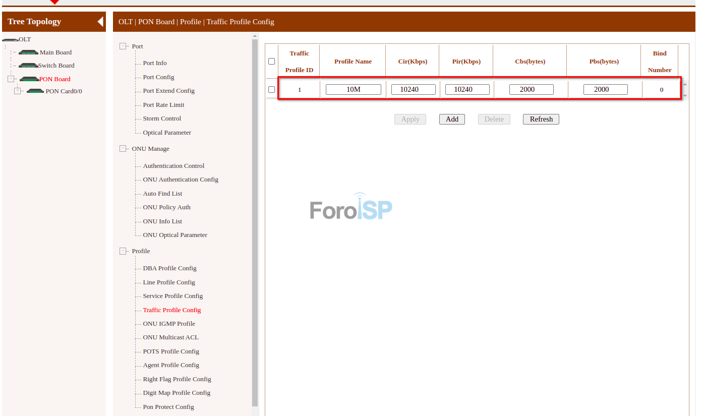Check the box for traffic profile 1
702x416 pixels.
(272, 90)
